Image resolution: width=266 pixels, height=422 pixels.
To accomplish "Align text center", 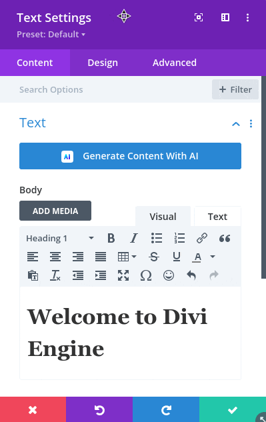I will tap(55, 257).
